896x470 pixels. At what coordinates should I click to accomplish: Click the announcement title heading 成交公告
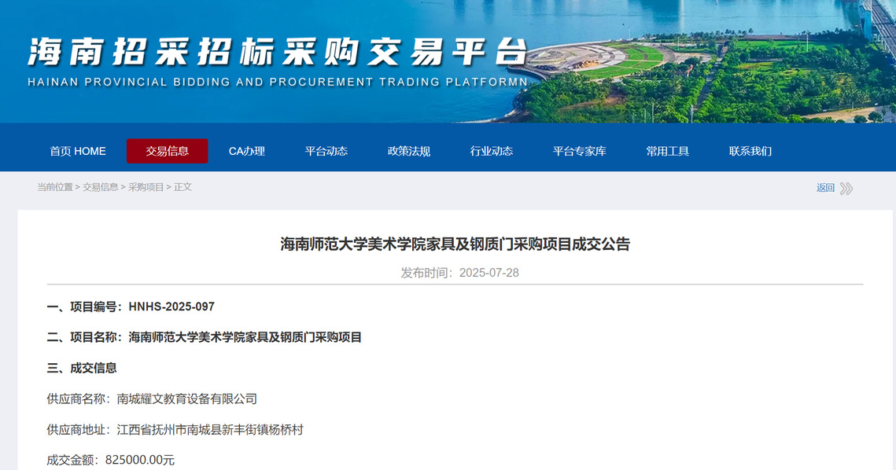[x=455, y=244]
